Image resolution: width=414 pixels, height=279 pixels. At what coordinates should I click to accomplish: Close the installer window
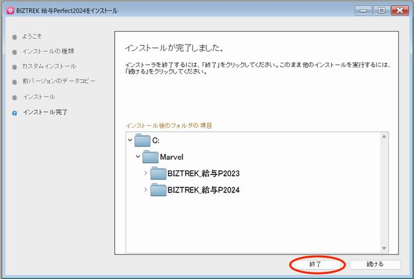pyautogui.click(x=400, y=10)
